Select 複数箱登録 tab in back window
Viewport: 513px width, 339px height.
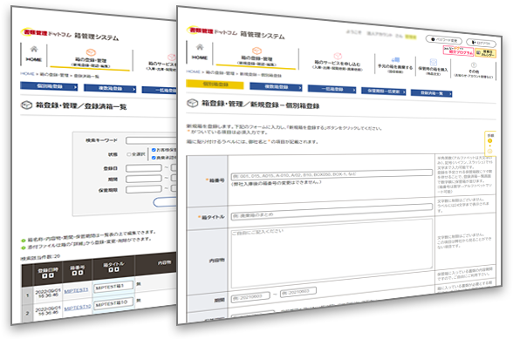point(110,88)
